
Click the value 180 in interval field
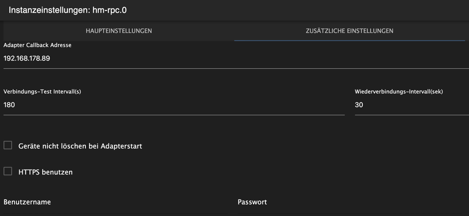9,105
